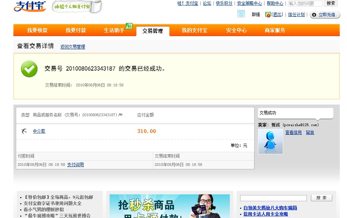Image resolution: width=347 pixels, height=218 pixels.
Task: Click the green success checkmark icon
Action: pyautogui.click(x=29, y=69)
